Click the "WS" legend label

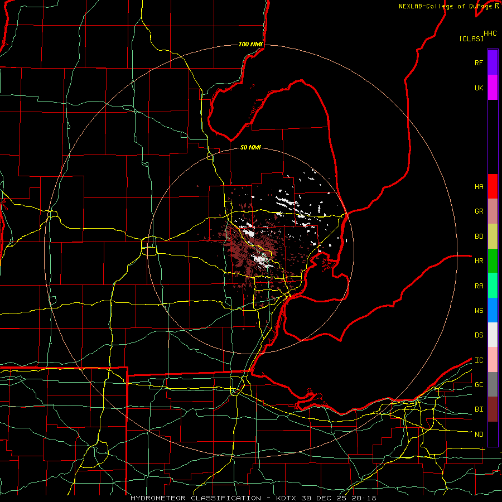coord(479,311)
